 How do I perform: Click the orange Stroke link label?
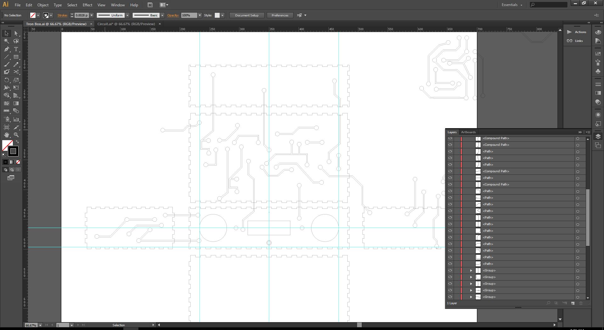62,15
